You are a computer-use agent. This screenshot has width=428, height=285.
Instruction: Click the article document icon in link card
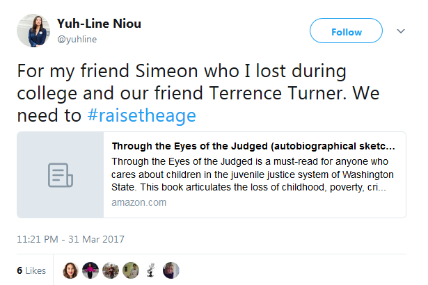click(61, 174)
